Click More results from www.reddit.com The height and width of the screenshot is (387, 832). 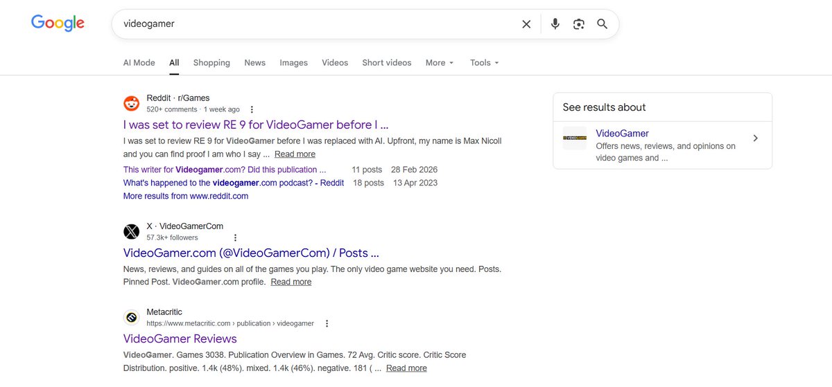pos(186,196)
